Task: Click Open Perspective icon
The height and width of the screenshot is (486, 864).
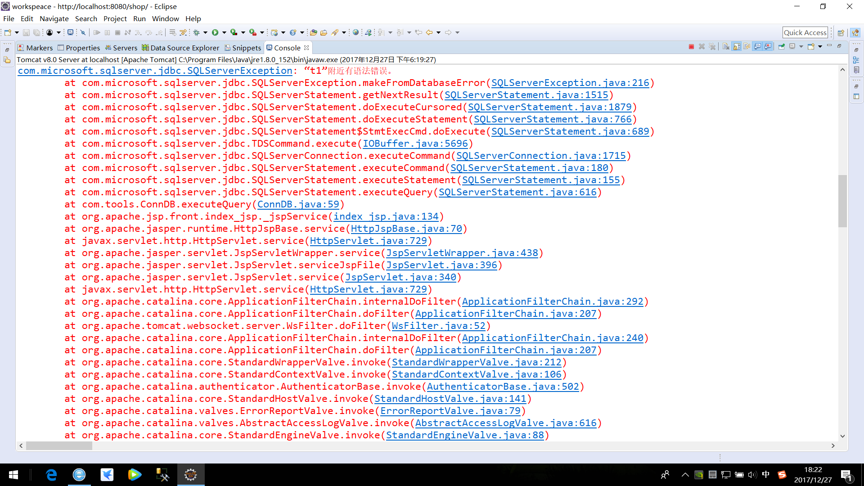Action: (841, 33)
